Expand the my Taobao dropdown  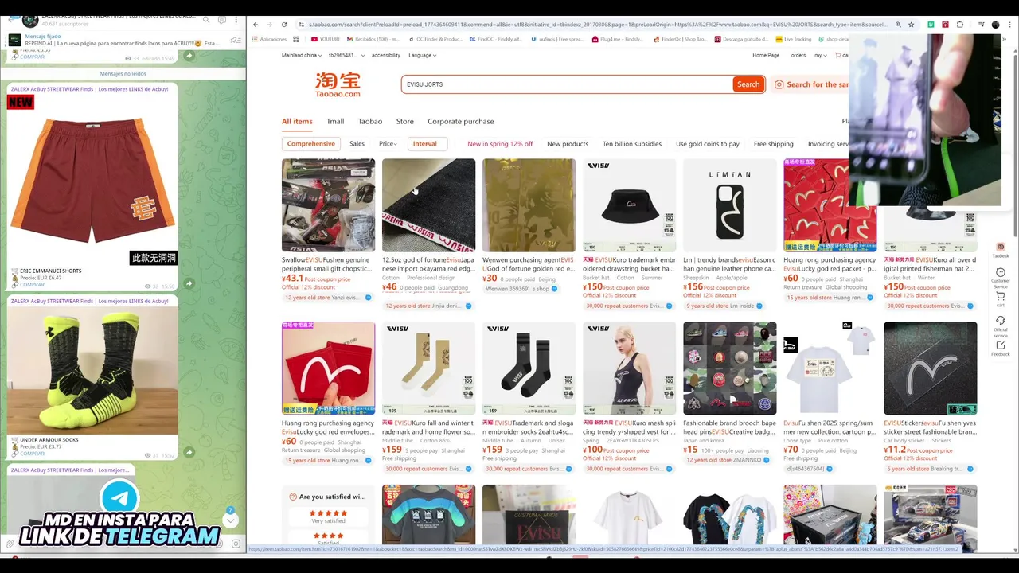(821, 55)
